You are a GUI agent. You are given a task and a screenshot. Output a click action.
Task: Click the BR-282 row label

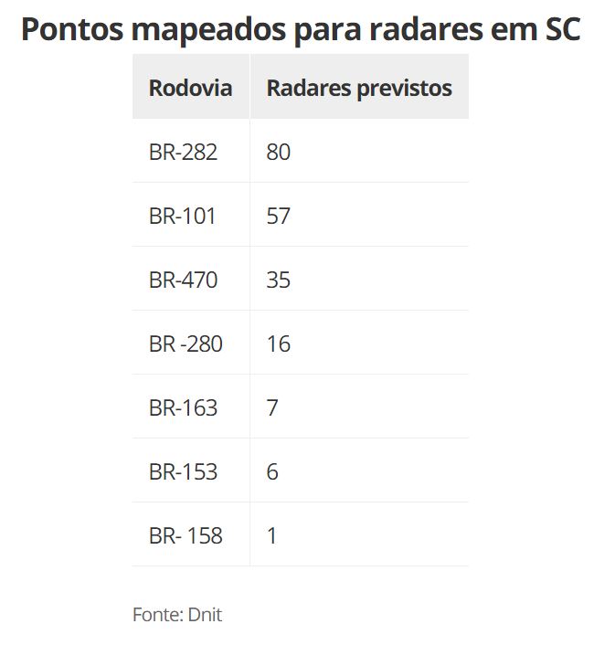click(x=183, y=152)
